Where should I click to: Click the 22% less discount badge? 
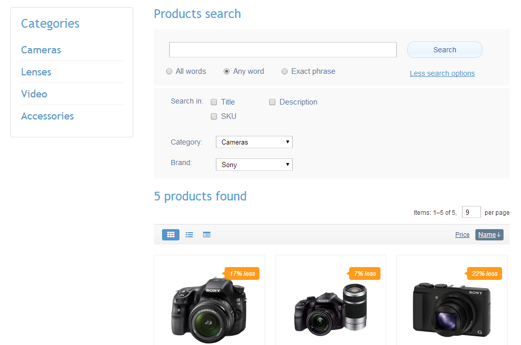[x=485, y=274]
